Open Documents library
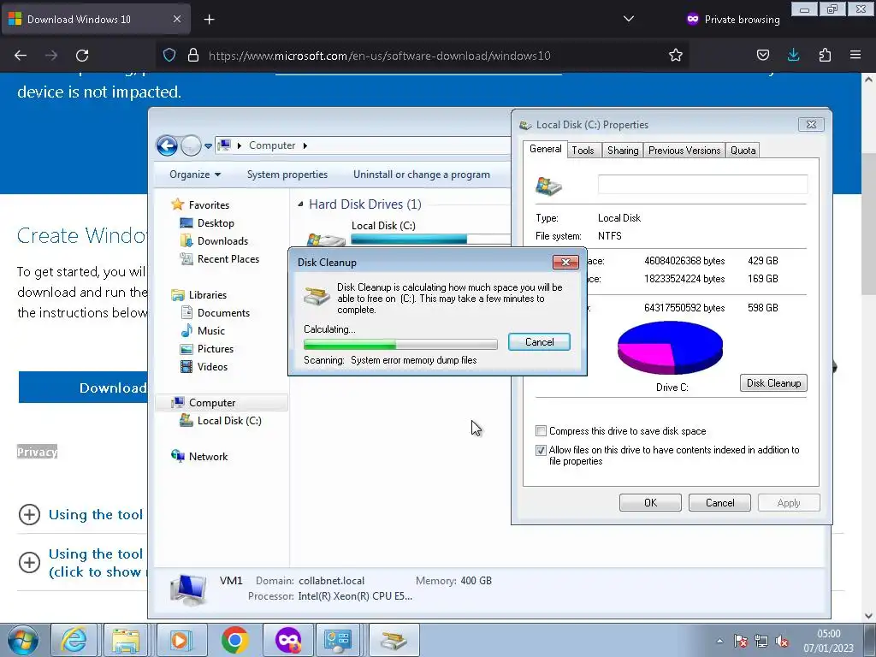876x657 pixels. pos(223,313)
